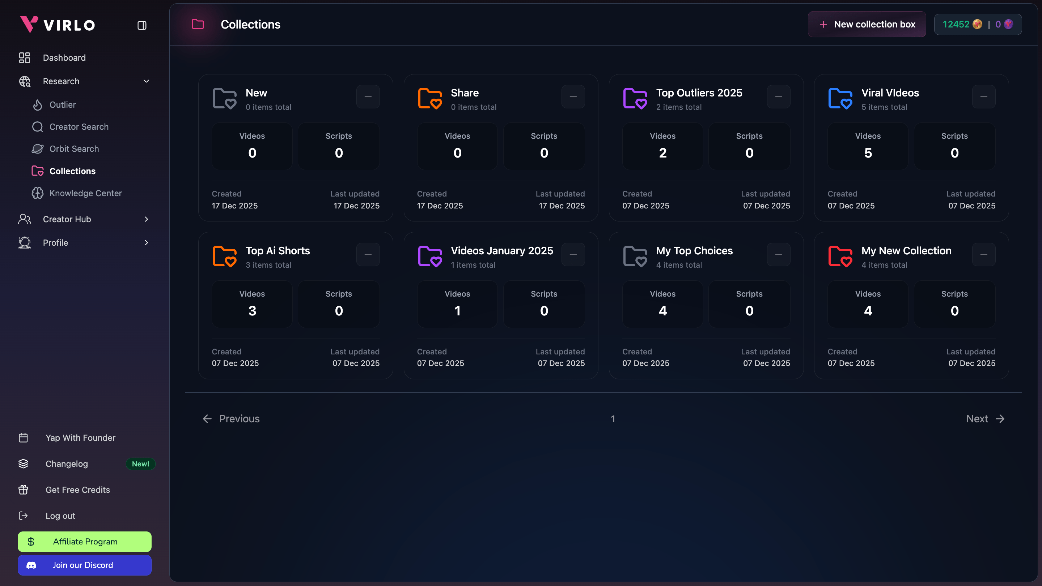Collapse the sidebar using the panel icon
The height and width of the screenshot is (586, 1042).
[141, 25]
